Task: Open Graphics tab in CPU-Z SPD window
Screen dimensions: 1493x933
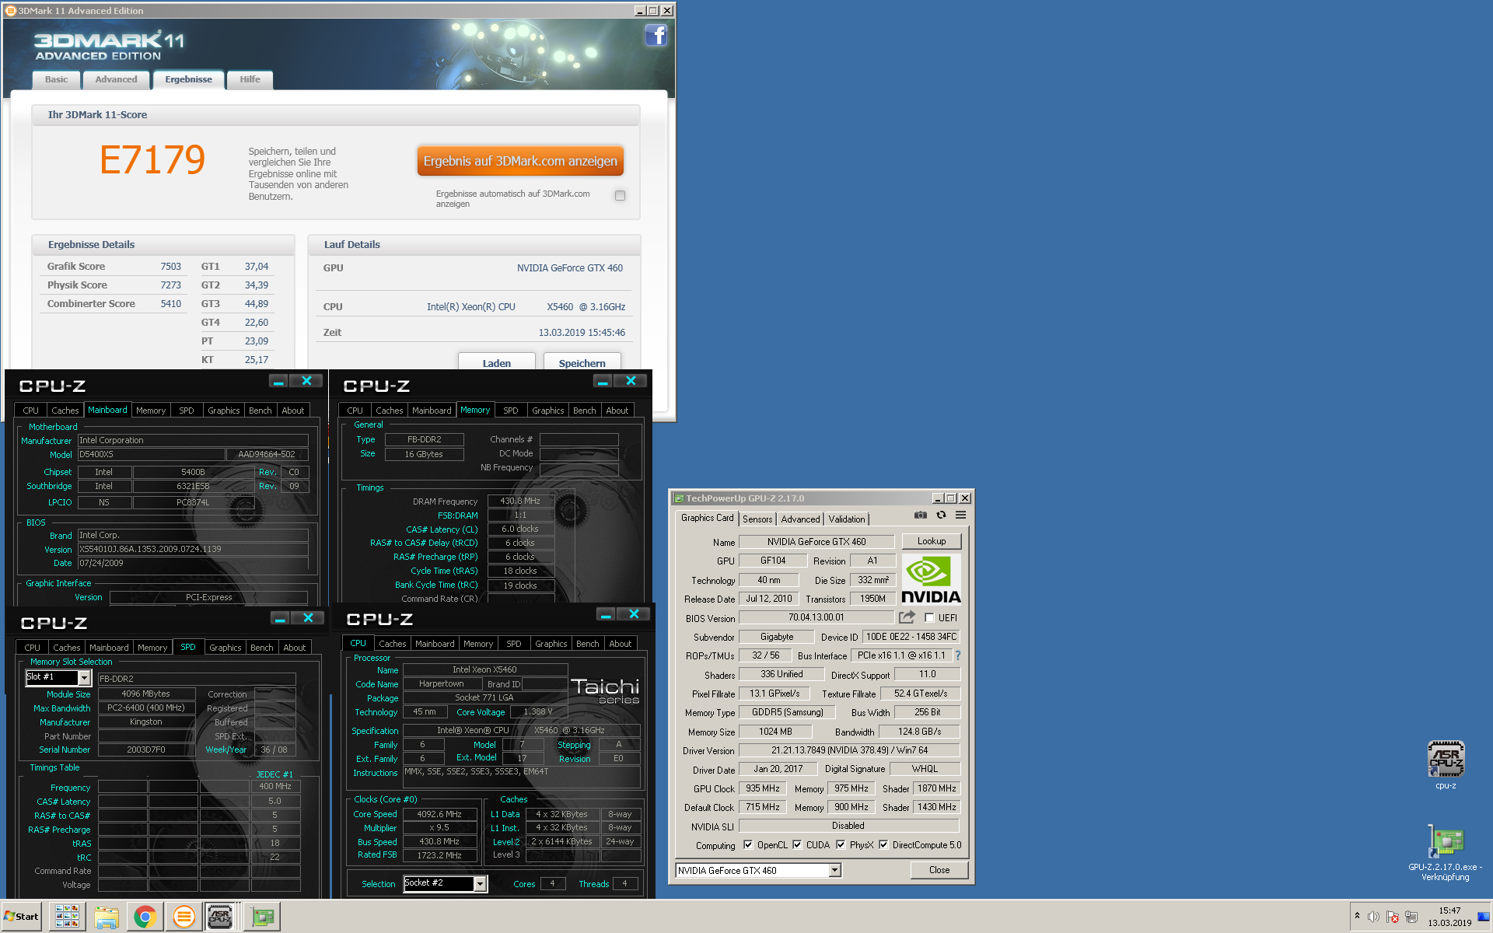Action: pyautogui.click(x=225, y=648)
